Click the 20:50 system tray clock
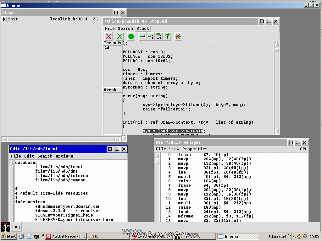Screen dimensions: 322x241 pyautogui.click(x=314, y=237)
